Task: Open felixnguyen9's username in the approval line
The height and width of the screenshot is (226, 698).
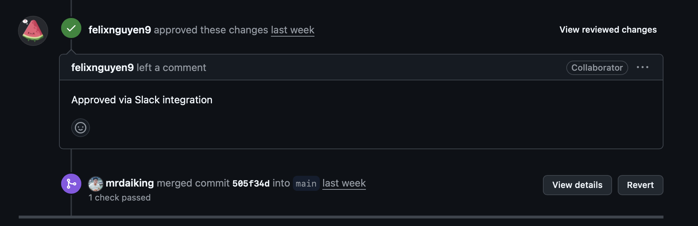Action: 120,30
